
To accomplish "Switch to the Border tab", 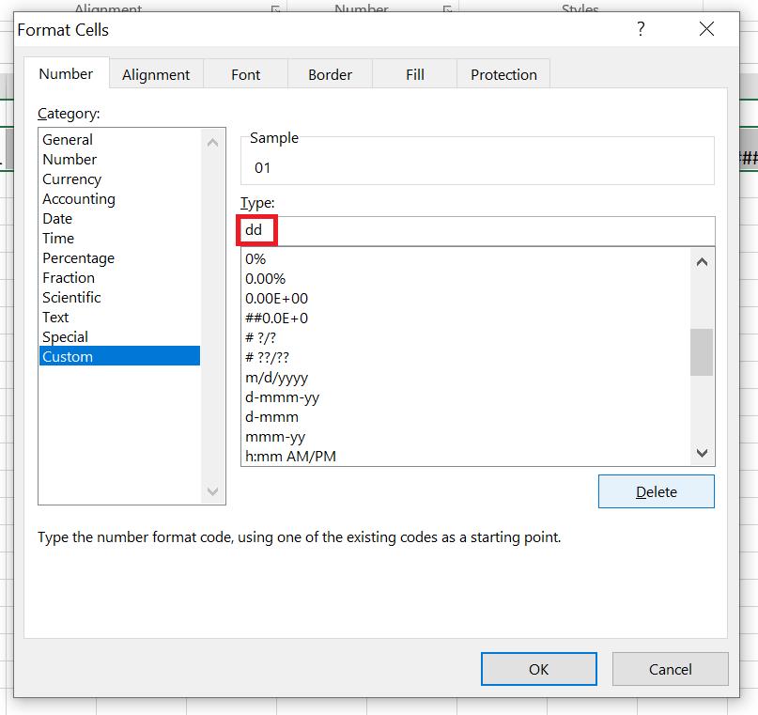I will pyautogui.click(x=329, y=73).
